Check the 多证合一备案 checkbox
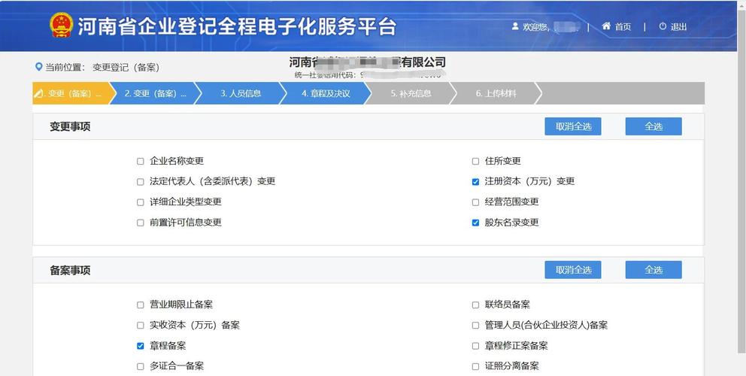Screen dimensions: 746x376 (141, 366)
